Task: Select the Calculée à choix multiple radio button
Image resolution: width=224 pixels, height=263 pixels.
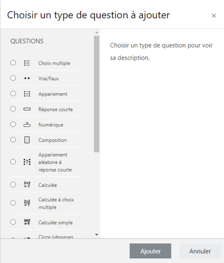Action: tap(13, 203)
